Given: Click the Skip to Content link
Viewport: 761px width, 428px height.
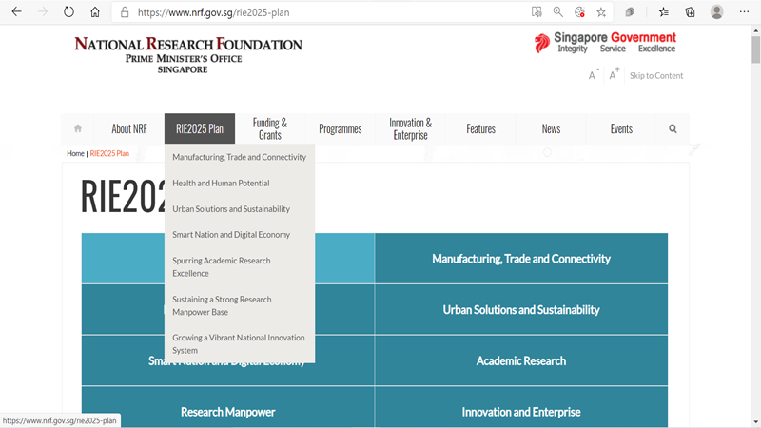Looking at the screenshot, I should (656, 76).
